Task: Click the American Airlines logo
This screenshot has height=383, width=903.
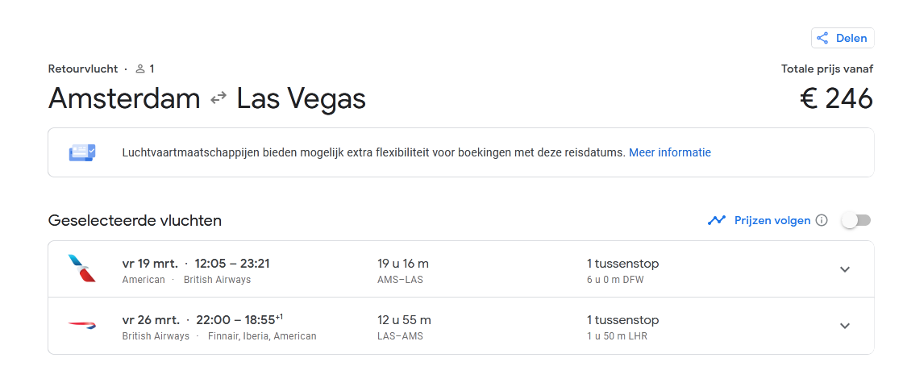Action: coord(82,269)
